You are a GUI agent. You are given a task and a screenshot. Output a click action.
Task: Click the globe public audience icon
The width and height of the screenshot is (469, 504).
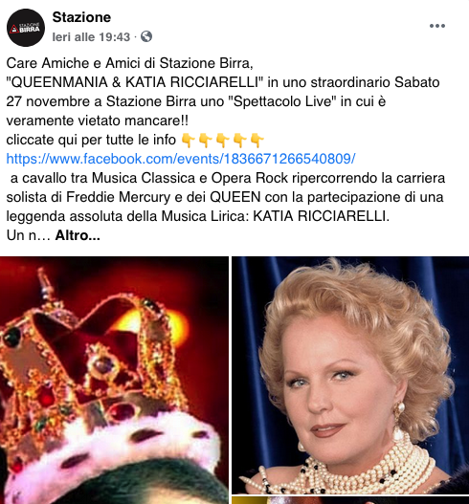[x=146, y=36]
